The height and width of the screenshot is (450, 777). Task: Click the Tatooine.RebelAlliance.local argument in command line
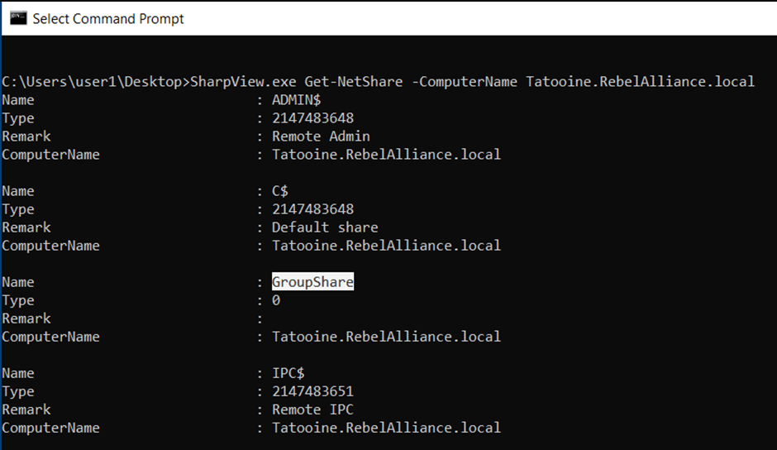tap(641, 81)
